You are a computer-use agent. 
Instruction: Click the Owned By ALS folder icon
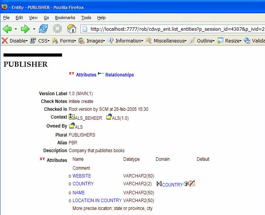(x=72, y=126)
